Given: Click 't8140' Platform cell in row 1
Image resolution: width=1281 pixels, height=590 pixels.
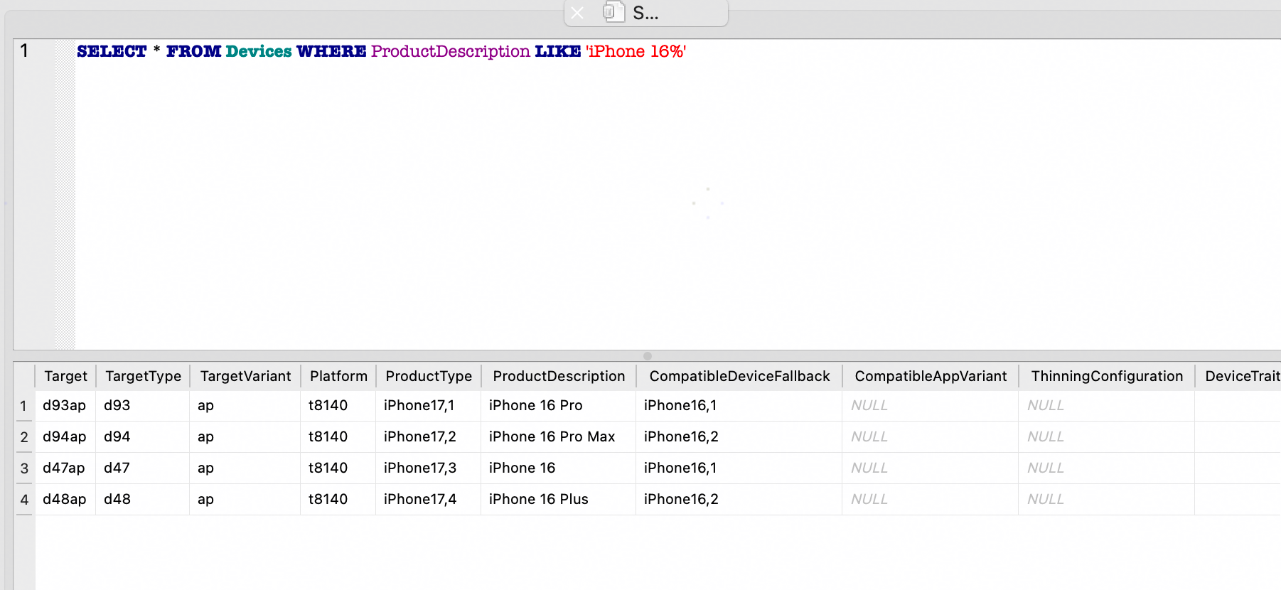Looking at the screenshot, I should click(338, 405).
